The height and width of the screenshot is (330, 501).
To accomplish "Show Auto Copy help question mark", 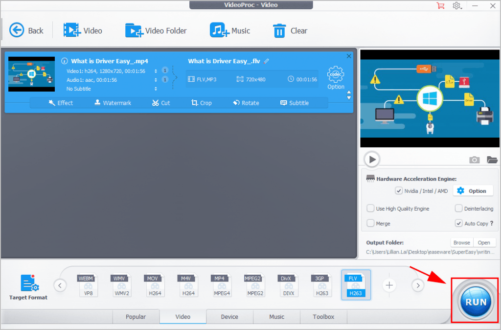I will [x=492, y=223].
